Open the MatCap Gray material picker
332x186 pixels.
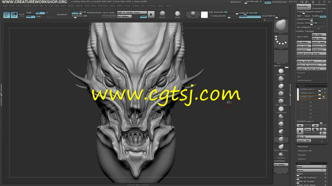193,14
